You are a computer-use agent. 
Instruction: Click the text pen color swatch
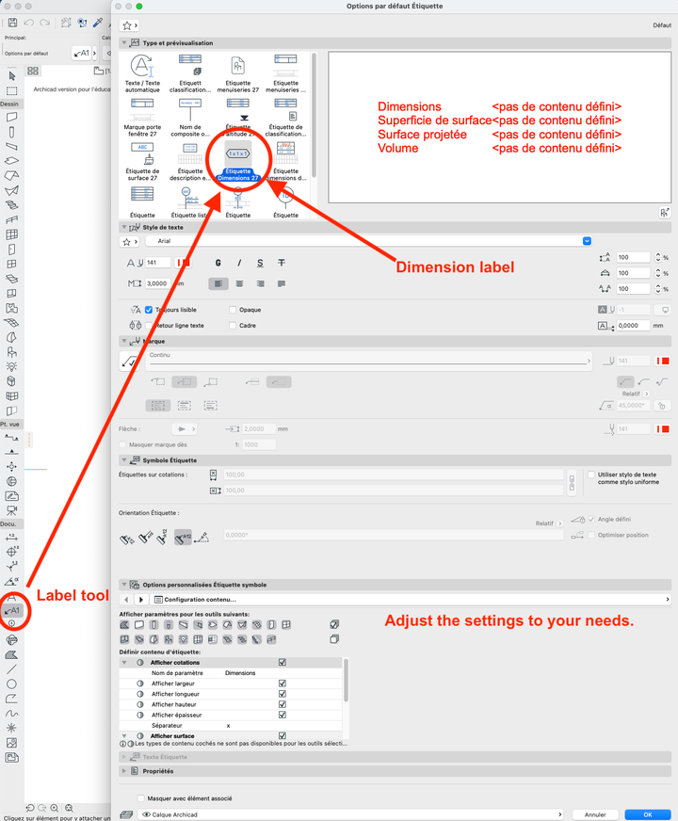point(183,263)
